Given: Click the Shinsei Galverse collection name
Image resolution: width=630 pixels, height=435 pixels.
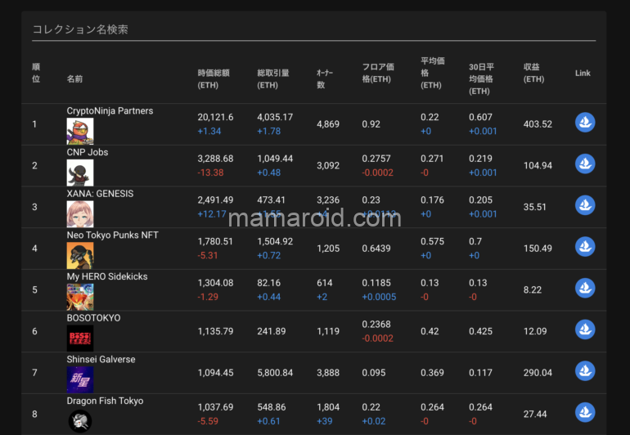Looking at the screenshot, I should [101, 360].
